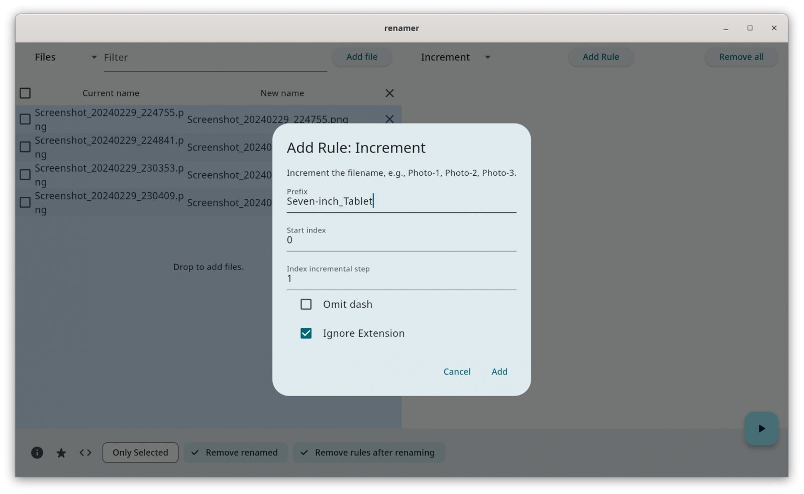804x494 pixels.
Task: Click the Add button in the dialog
Action: [x=499, y=372]
